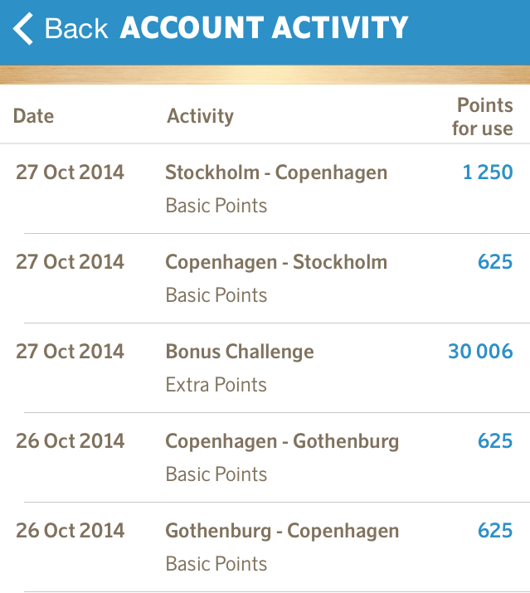This screenshot has height=593, width=530.
Task: Open the Bonus Challenge activity entry
Action: pyautogui.click(x=240, y=352)
